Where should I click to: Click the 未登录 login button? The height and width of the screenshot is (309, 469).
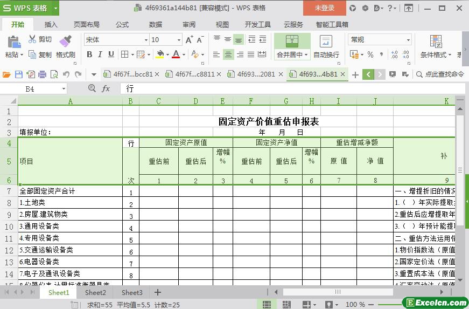coord(324,8)
